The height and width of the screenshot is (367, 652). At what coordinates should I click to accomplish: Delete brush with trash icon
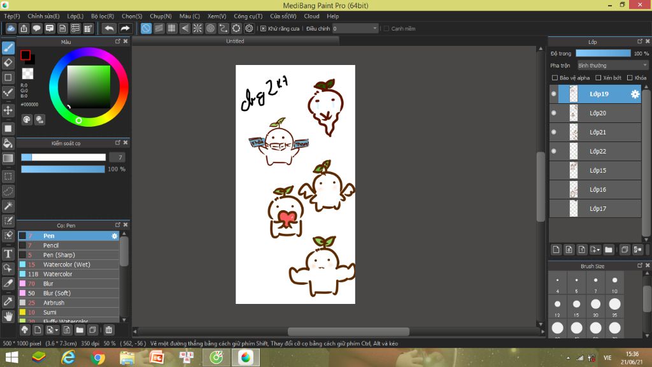coord(108,330)
